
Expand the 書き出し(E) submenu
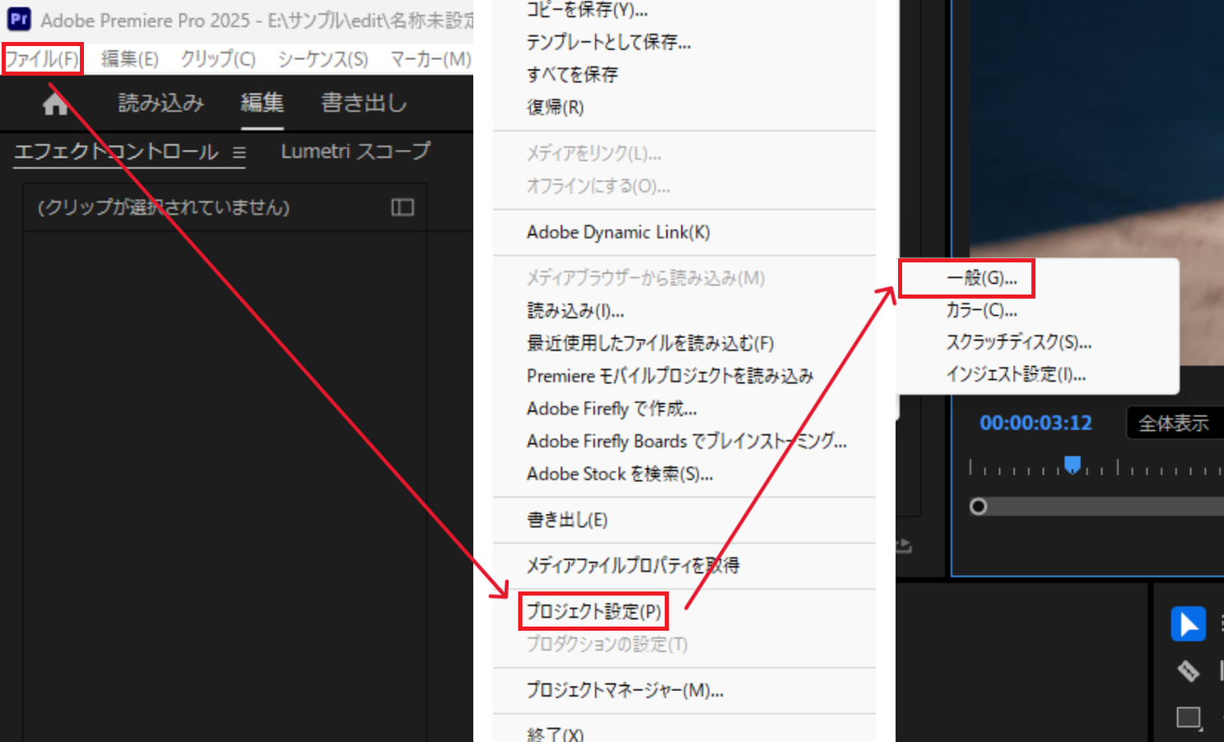click(566, 520)
